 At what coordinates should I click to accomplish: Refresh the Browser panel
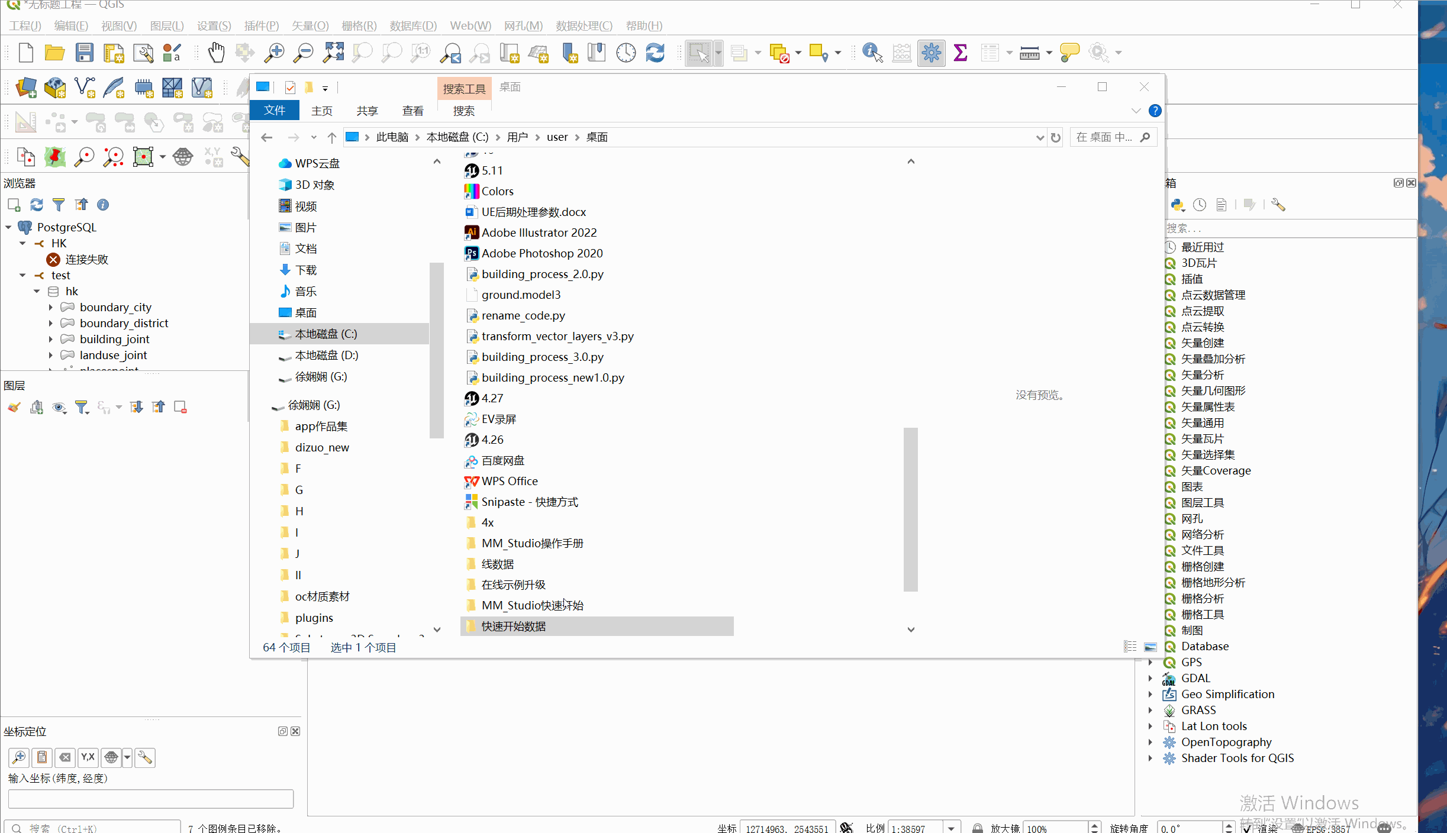tap(37, 205)
